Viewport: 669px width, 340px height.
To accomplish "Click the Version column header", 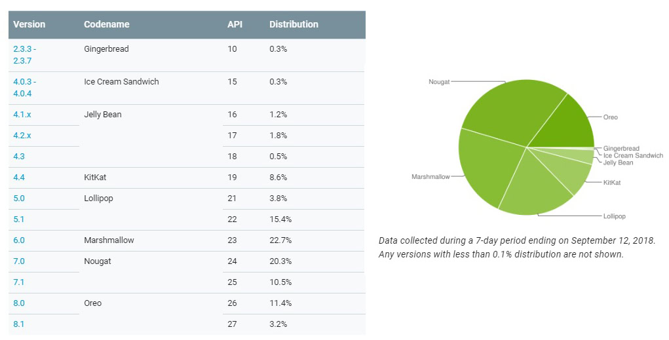I will (29, 25).
